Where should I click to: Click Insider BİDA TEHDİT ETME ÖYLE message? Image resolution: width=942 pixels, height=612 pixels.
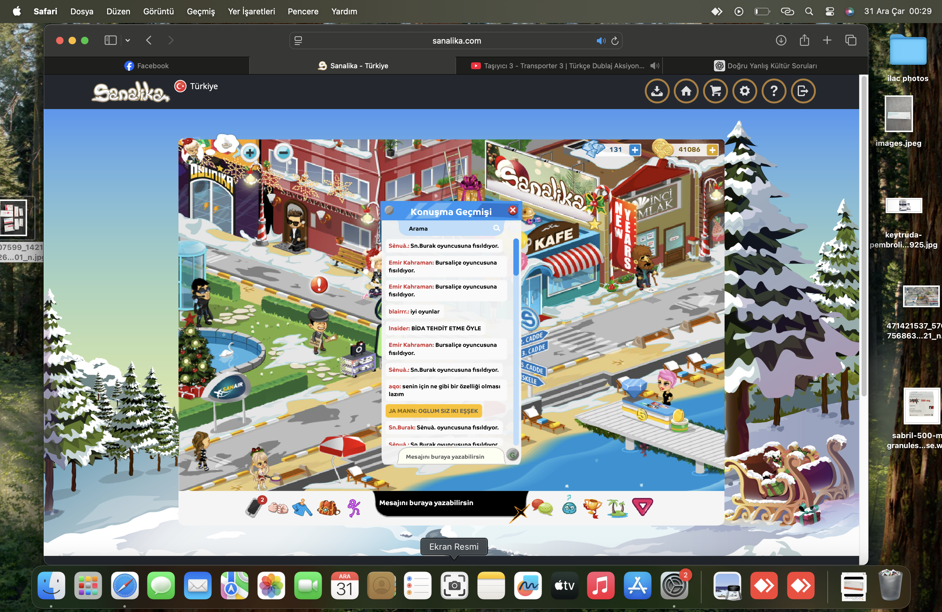coord(435,328)
